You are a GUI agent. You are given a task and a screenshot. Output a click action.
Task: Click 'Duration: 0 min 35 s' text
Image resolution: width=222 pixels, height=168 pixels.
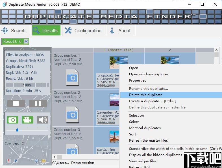[23, 91]
